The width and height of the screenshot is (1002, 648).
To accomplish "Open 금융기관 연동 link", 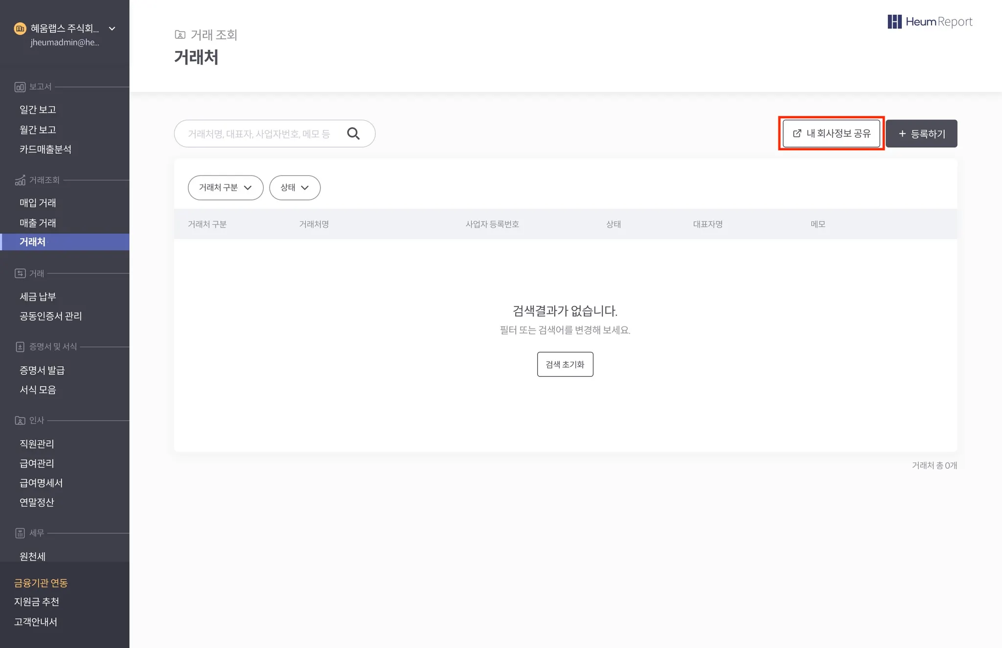I will point(41,583).
